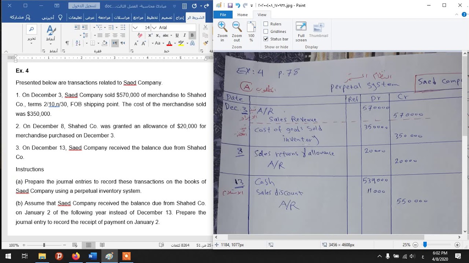Click Zoom in on Paint's View ribbon
469x263 pixels.
[222, 31]
